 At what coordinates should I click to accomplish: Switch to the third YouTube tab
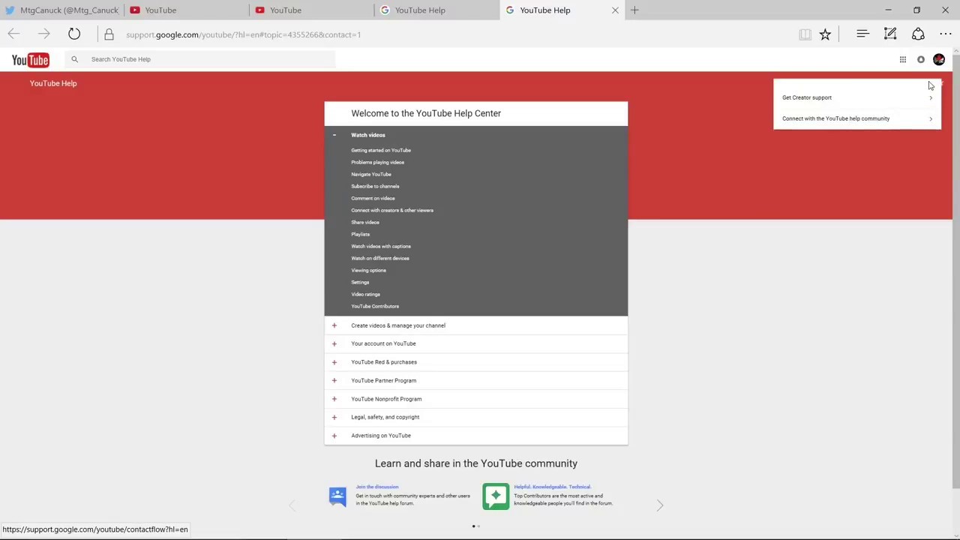click(x=312, y=10)
